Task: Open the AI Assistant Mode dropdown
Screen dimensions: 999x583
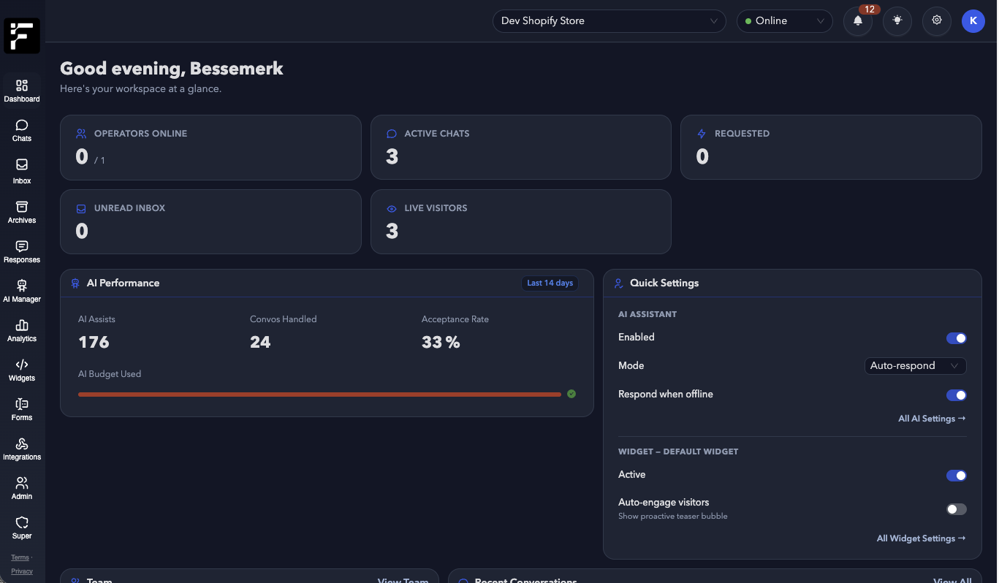Action: 915,365
